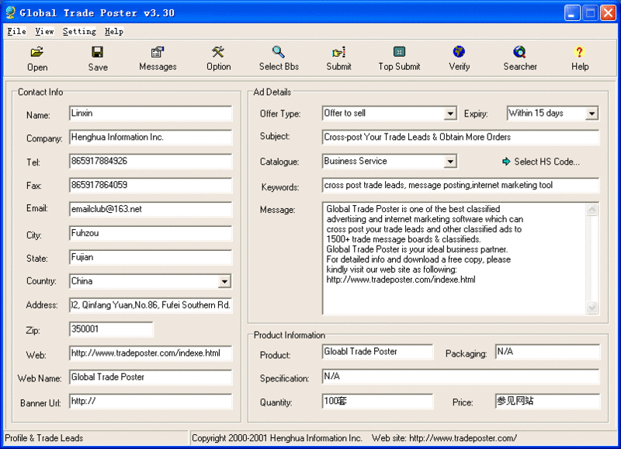Image resolution: width=621 pixels, height=449 pixels.
Task: Click the Email input field
Action: [x=151, y=209]
